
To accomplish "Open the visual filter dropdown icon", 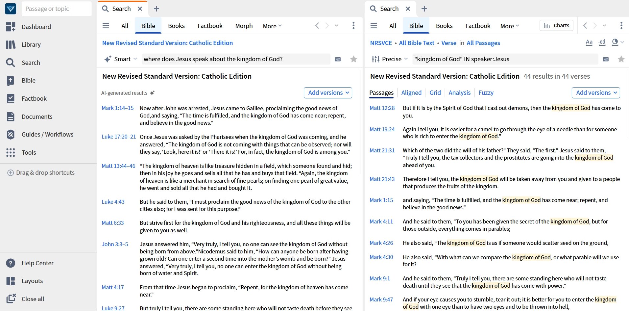I will [618, 42].
